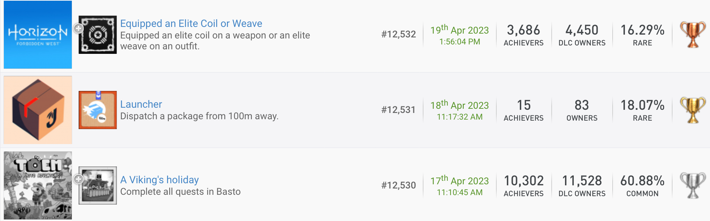Click the 3,686 achievers count
This screenshot has height=221, width=710.
(x=524, y=30)
